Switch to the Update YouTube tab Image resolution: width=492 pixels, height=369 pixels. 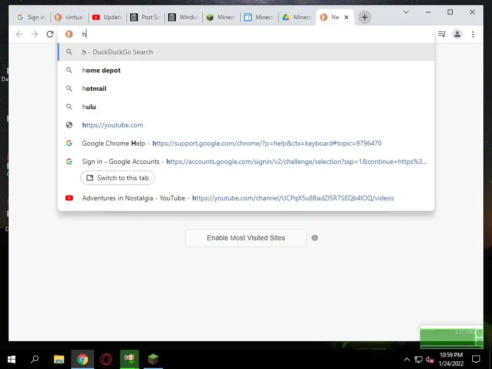click(108, 17)
